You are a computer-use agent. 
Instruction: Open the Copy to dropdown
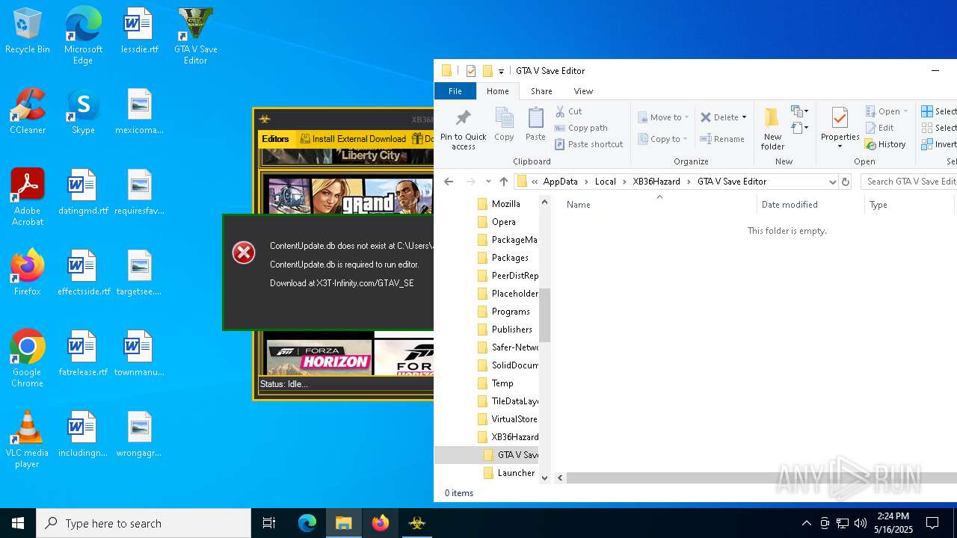tap(662, 139)
